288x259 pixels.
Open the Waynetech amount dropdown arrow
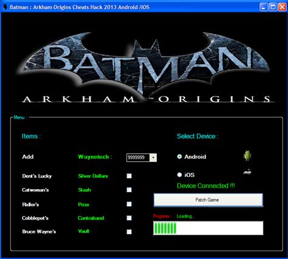[x=153, y=157]
